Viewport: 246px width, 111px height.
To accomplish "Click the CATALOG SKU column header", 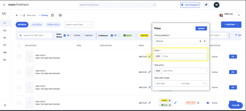I will pos(106,46).
